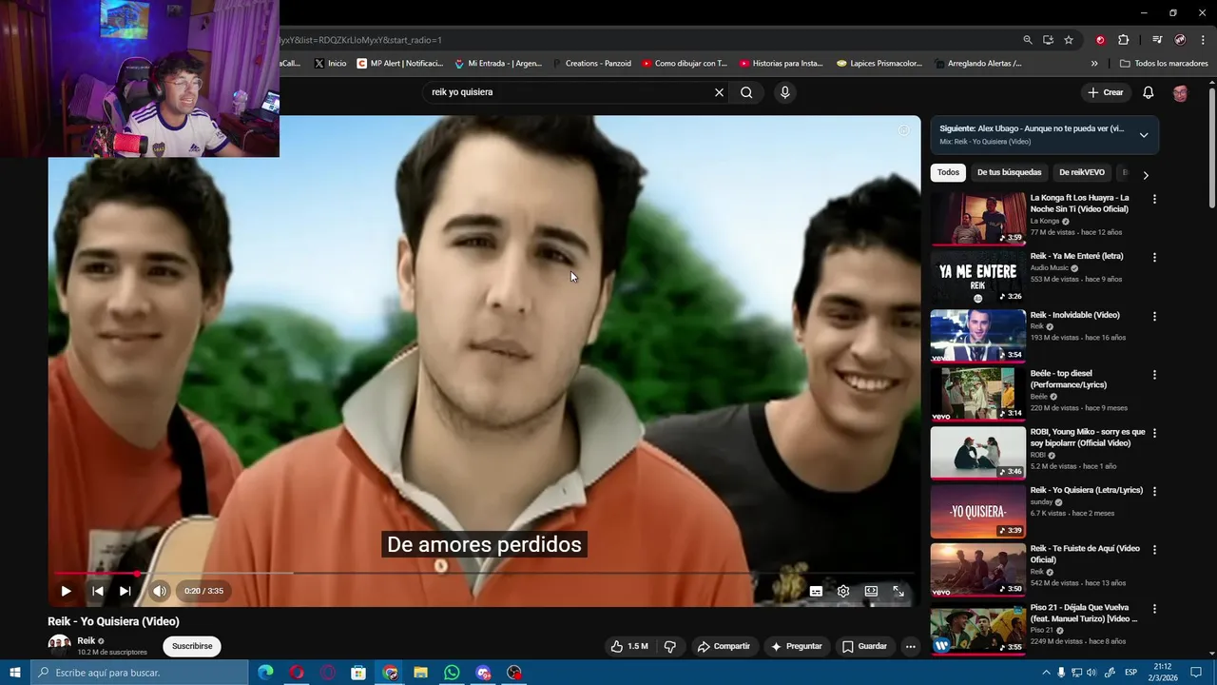Open 'Reik - Ya Me Enteré (letra)' thumbnail

pyautogui.click(x=977, y=277)
